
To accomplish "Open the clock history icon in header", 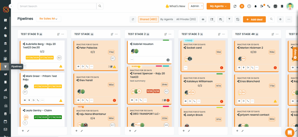I will 249,6.
